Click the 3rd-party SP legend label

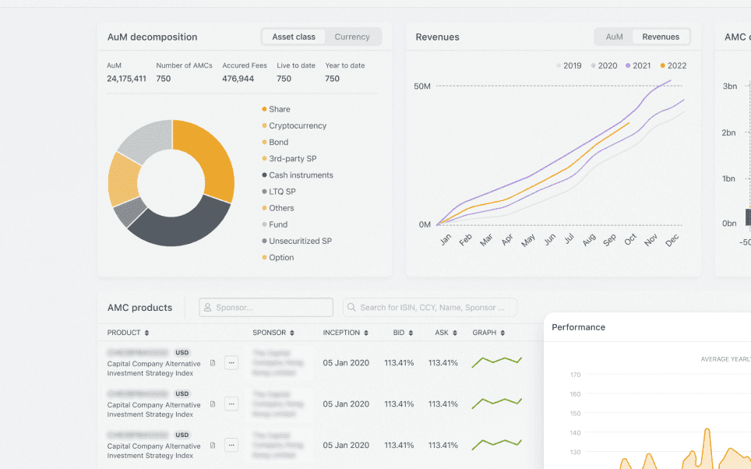(293, 159)
